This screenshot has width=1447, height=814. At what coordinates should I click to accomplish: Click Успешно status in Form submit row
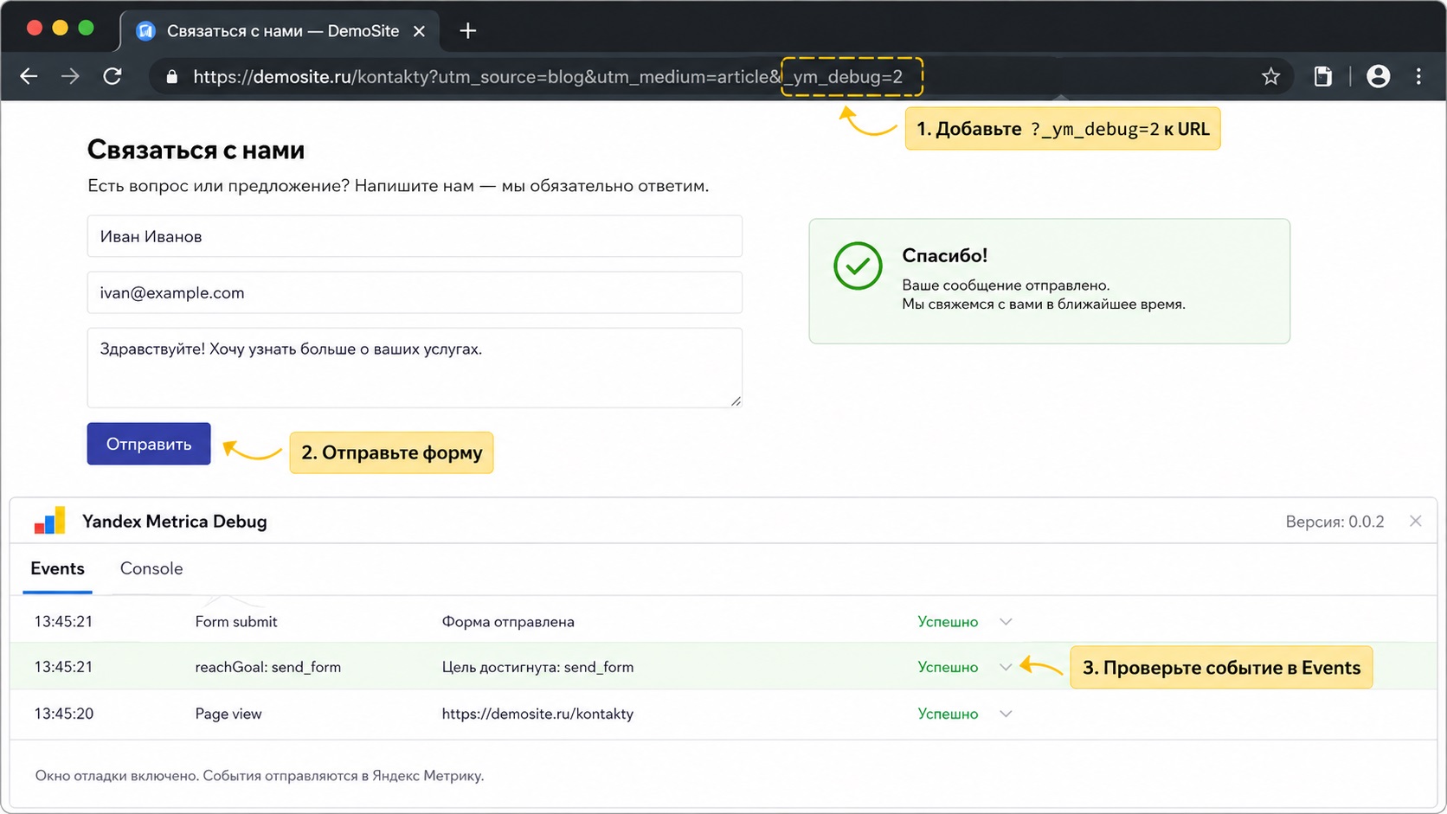(948, 622)
